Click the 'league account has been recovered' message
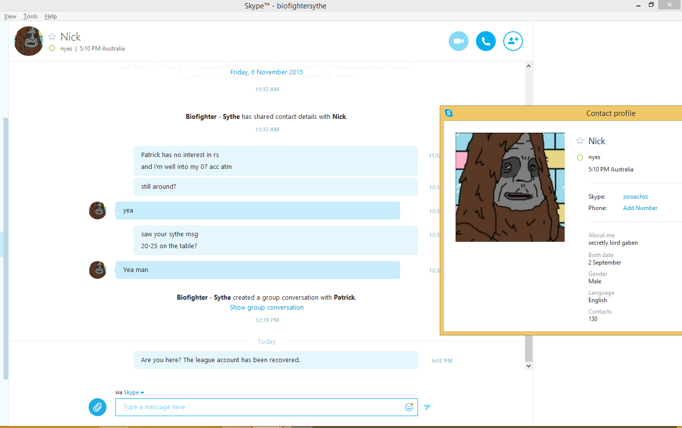682x428 pixels. coord(275,360)
